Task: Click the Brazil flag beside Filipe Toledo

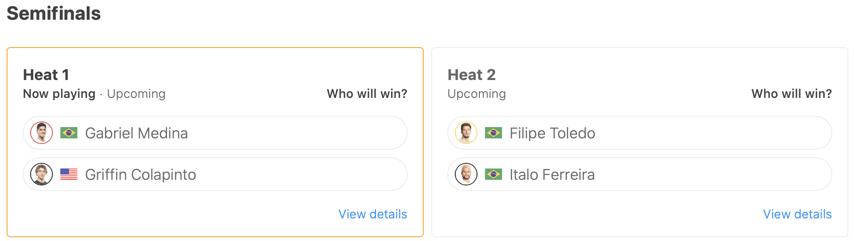Action: [494, 133]
